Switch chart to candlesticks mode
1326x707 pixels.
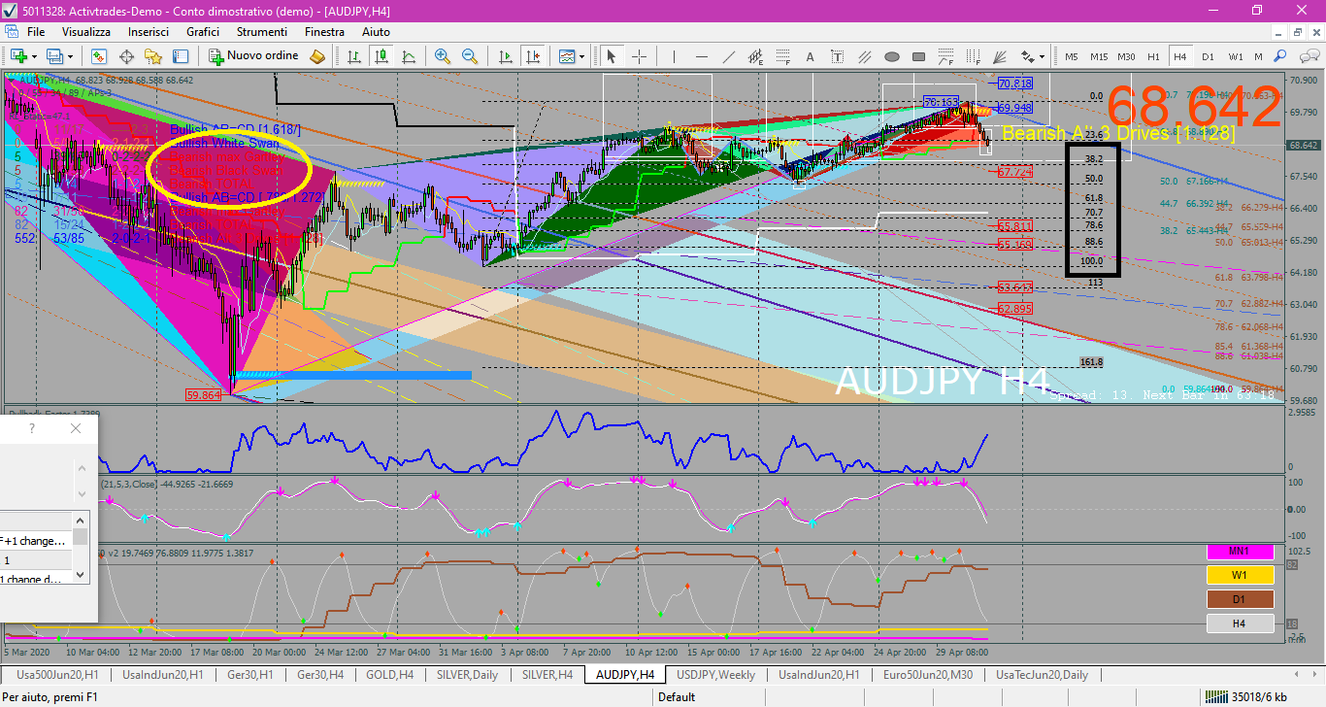(382, 56)
